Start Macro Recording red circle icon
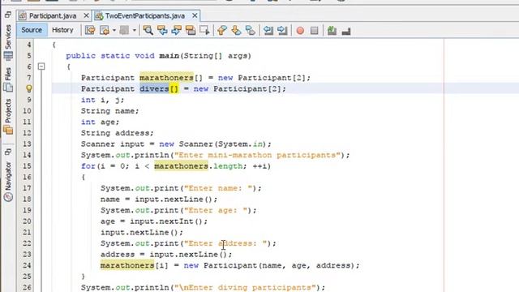 pos(300,31)
